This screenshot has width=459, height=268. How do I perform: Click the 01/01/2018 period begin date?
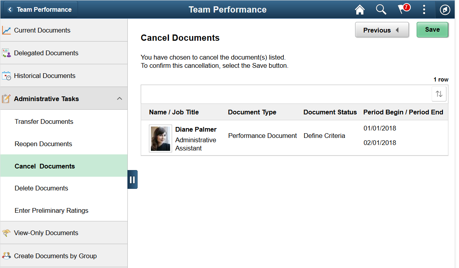click(x=380, y=128)
